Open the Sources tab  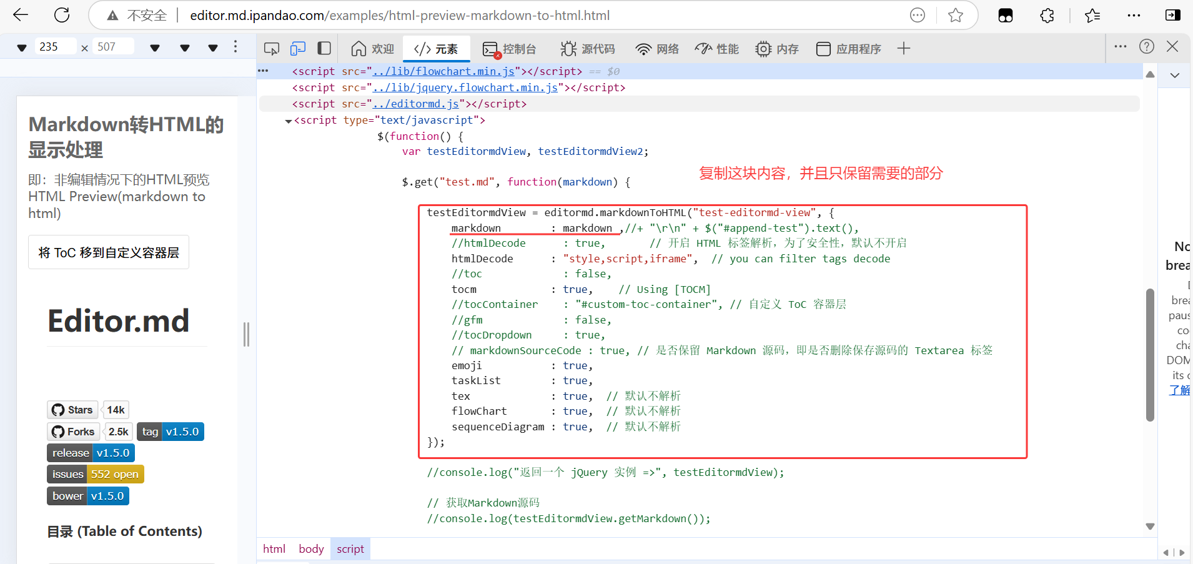588,49
